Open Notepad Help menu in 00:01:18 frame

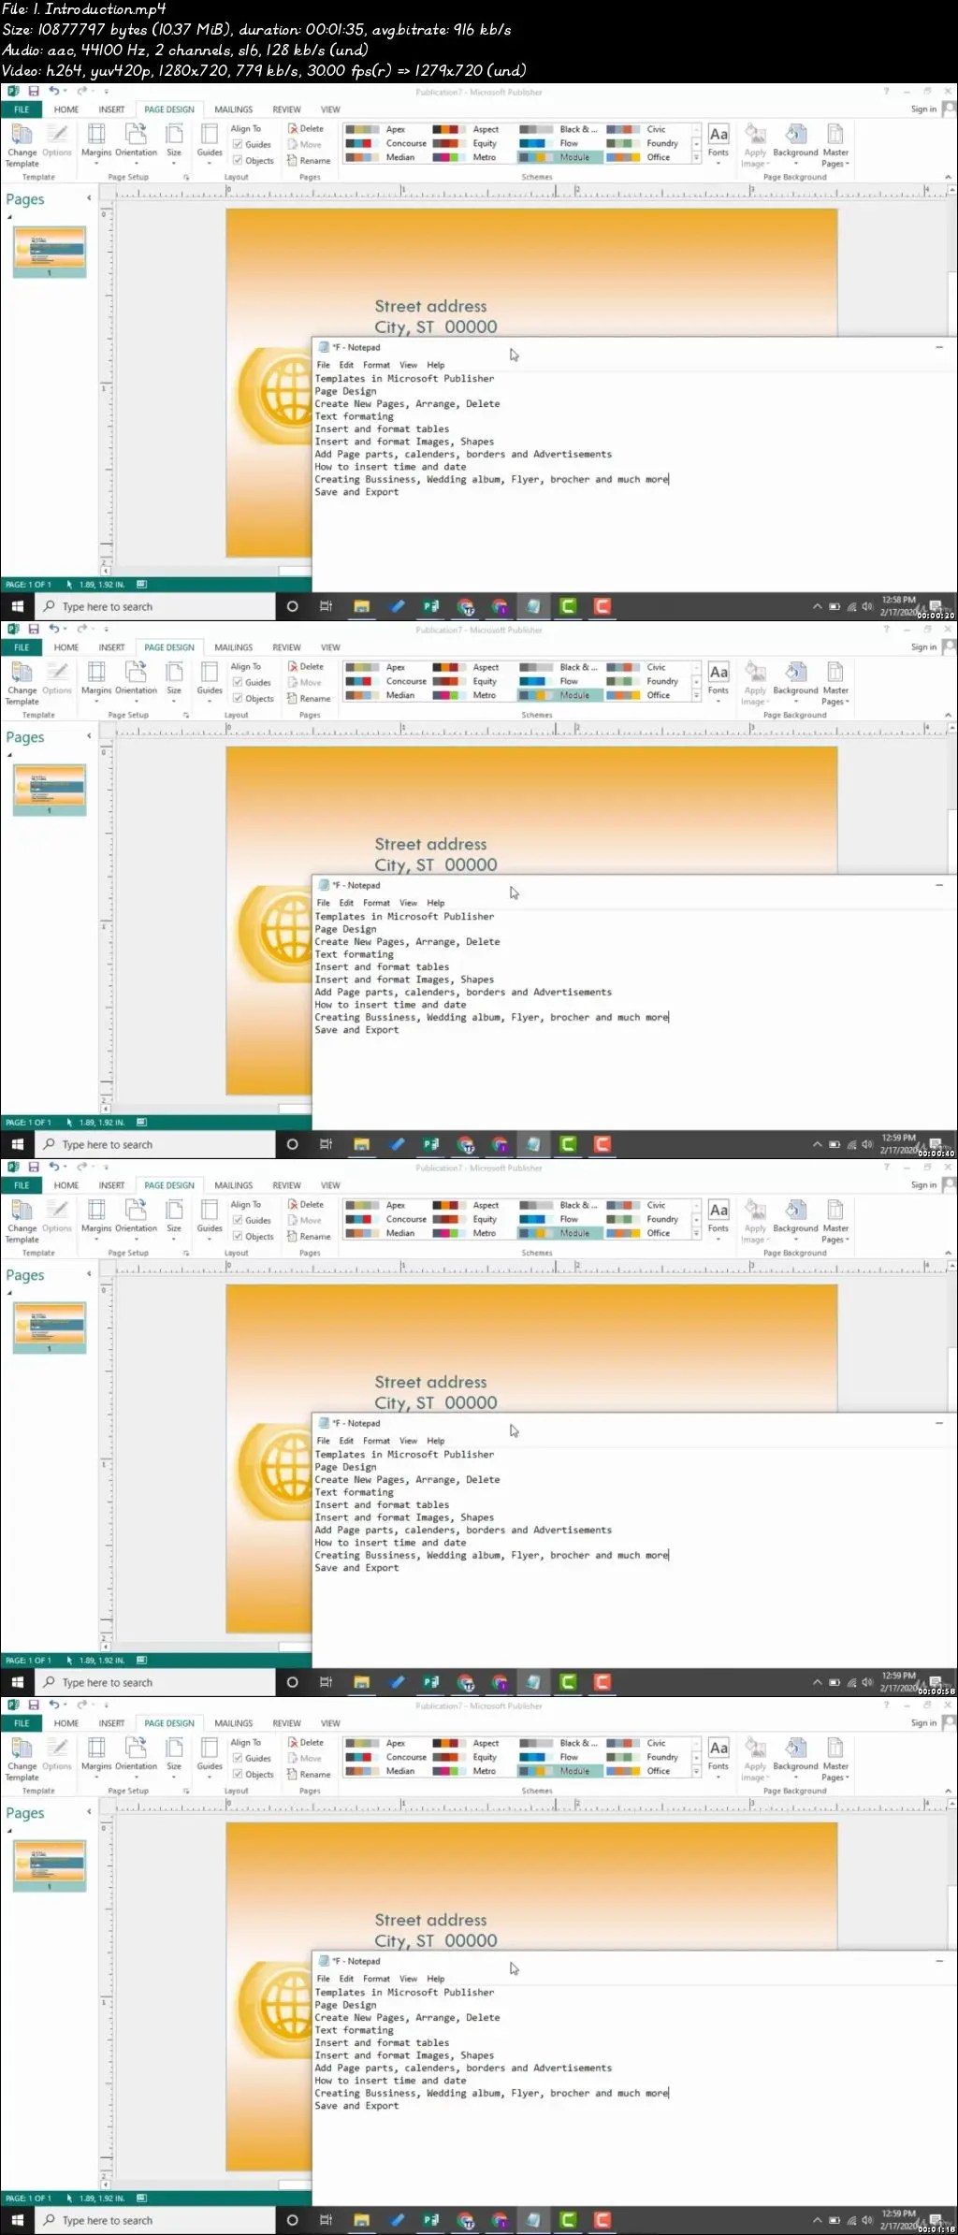[436, 1979]
